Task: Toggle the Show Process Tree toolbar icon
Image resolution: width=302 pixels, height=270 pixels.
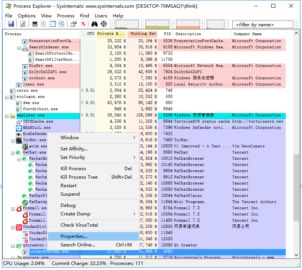Action: 44,24
